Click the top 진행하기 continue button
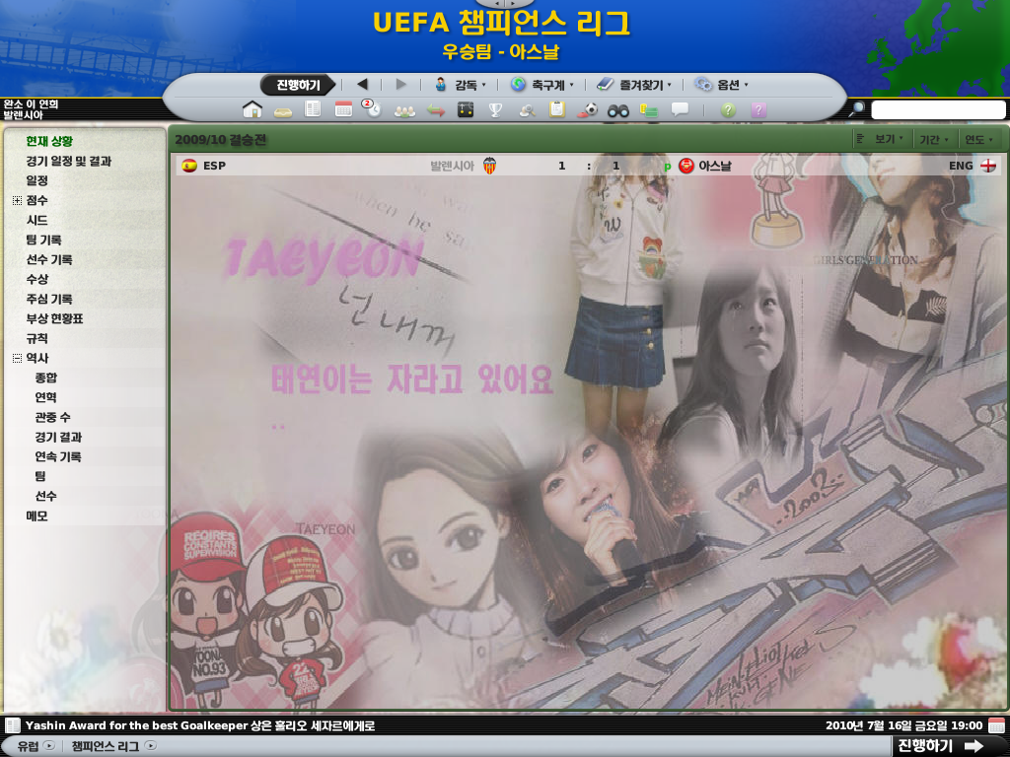Image resolution: width=1010 pixels, height=757 pixels. [298, 85]
